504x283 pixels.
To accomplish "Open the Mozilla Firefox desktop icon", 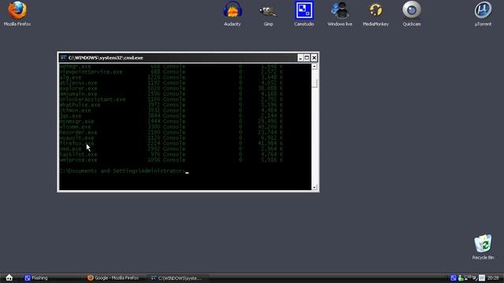I will click(17, 13).
